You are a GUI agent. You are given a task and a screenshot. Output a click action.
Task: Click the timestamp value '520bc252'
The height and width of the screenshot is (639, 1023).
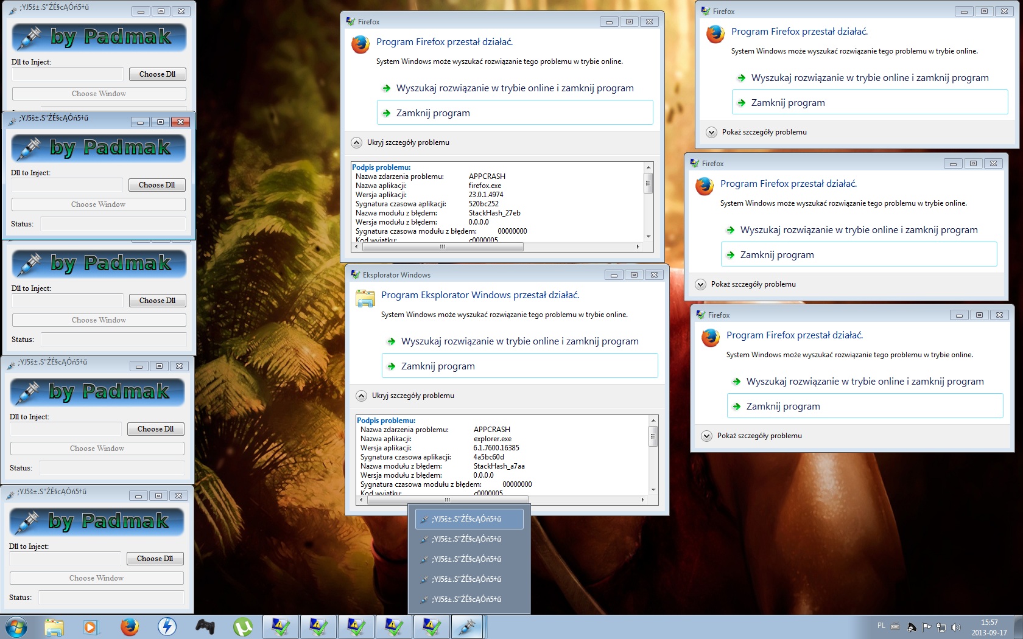point(483,204)
